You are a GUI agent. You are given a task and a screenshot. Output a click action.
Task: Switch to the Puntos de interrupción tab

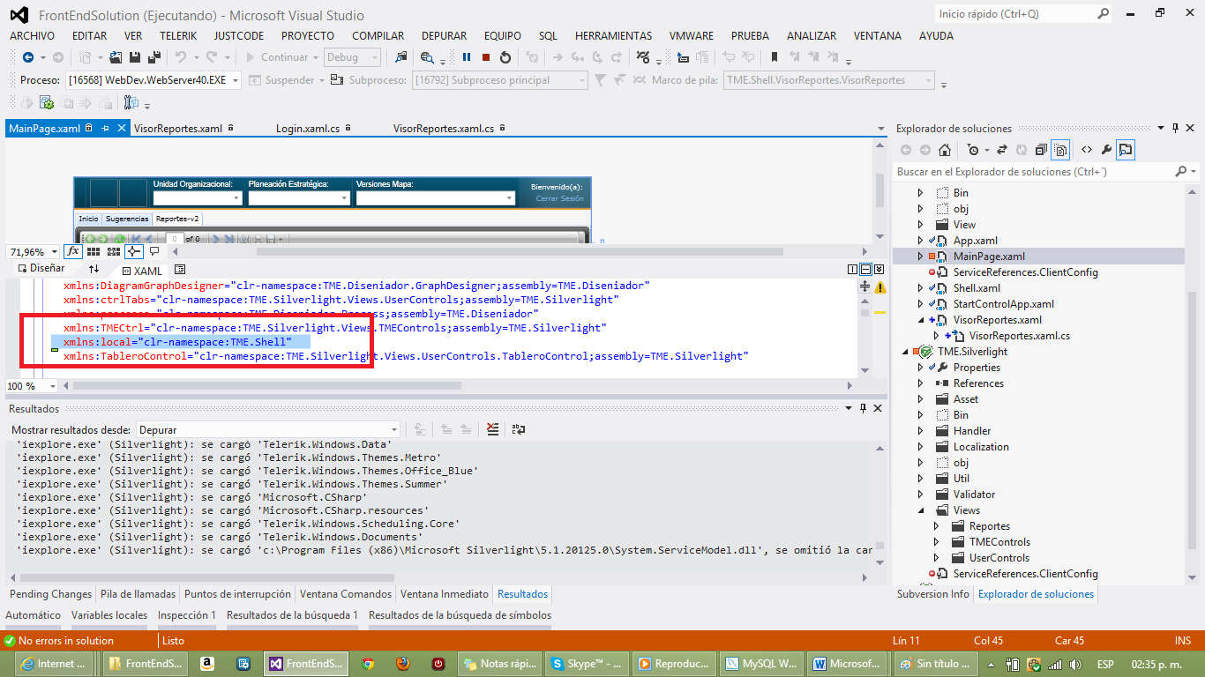click(237, 594)
